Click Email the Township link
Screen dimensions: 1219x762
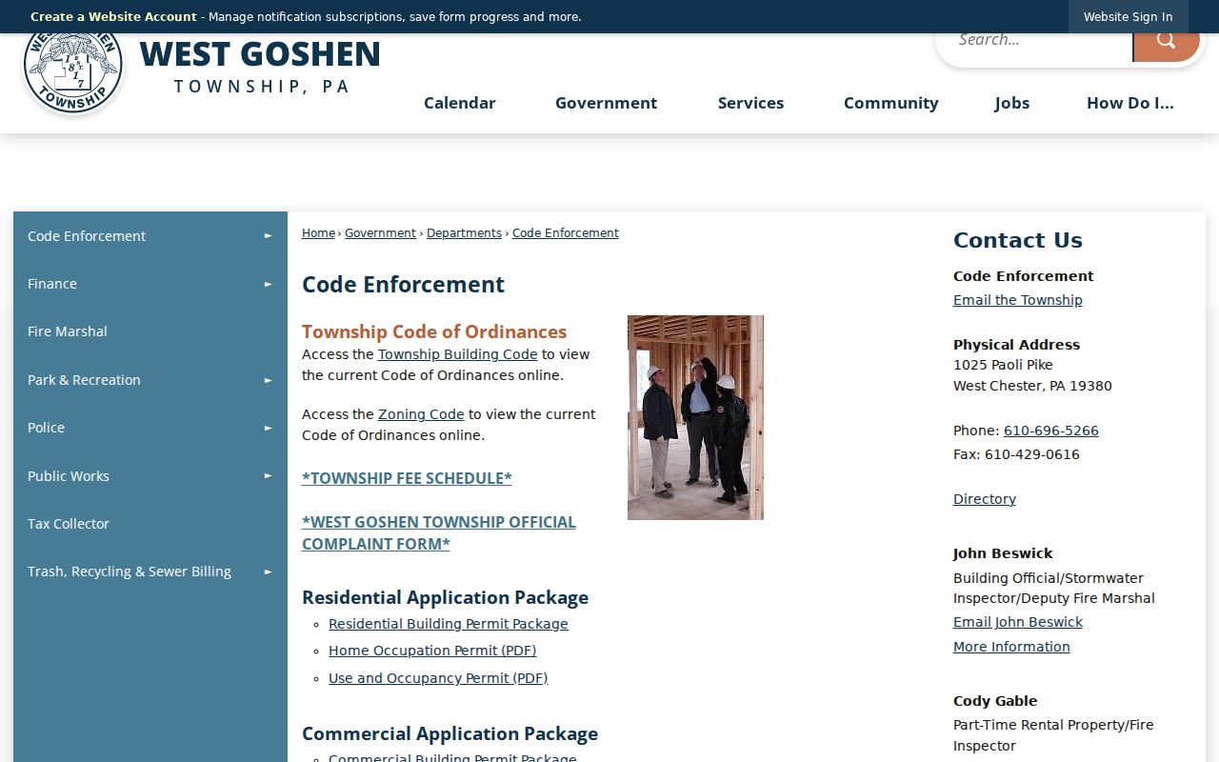click(x=1018, y=300)
